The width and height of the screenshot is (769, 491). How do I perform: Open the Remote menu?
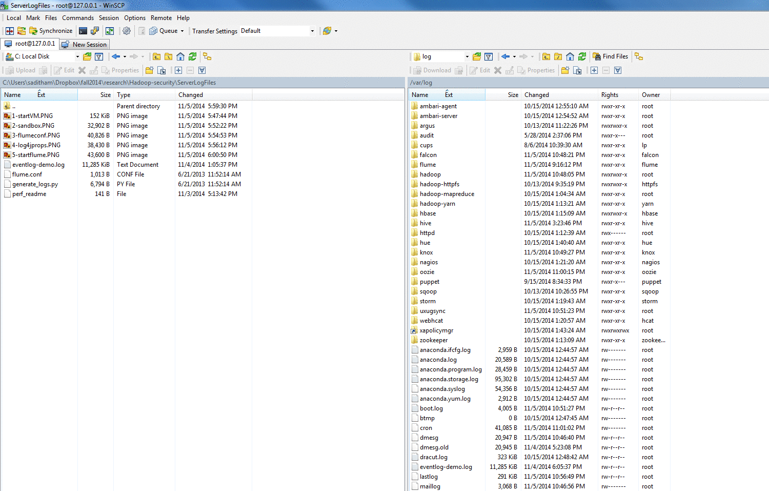(161, 18)
